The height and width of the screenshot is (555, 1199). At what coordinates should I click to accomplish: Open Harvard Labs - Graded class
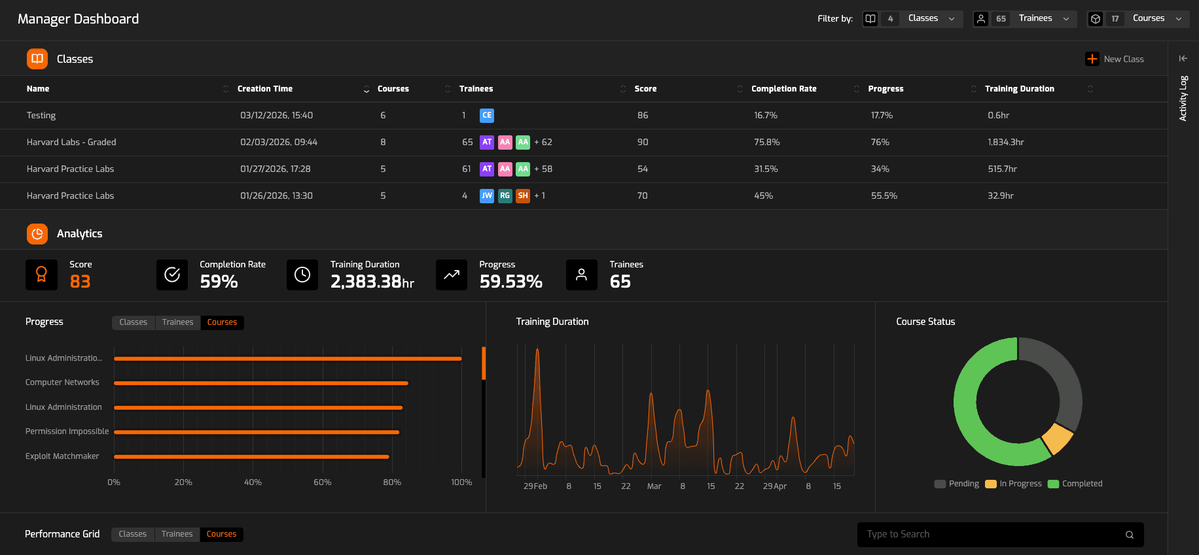click(x=584, y=143)
